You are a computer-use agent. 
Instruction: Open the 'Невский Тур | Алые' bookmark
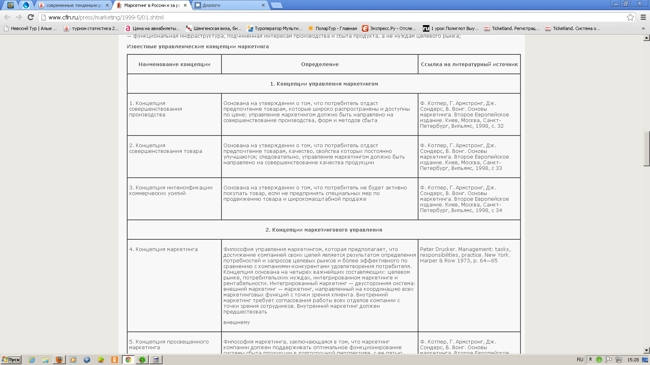pyautogui.click(x=30, y=28)
